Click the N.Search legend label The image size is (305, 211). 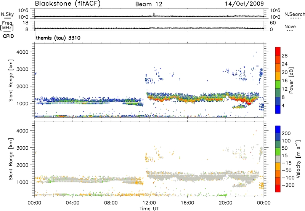tap(295, 14)
